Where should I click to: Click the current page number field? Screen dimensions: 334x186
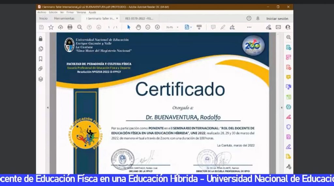click(109, 27)
